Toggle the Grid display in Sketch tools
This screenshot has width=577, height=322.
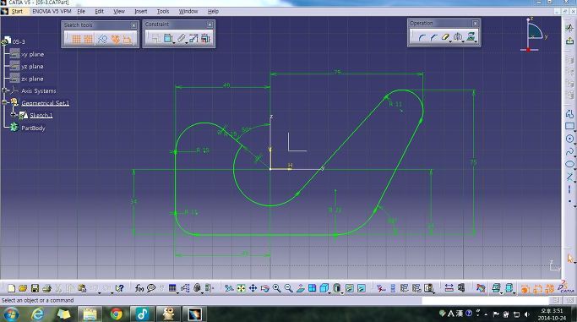click(76, 39)
